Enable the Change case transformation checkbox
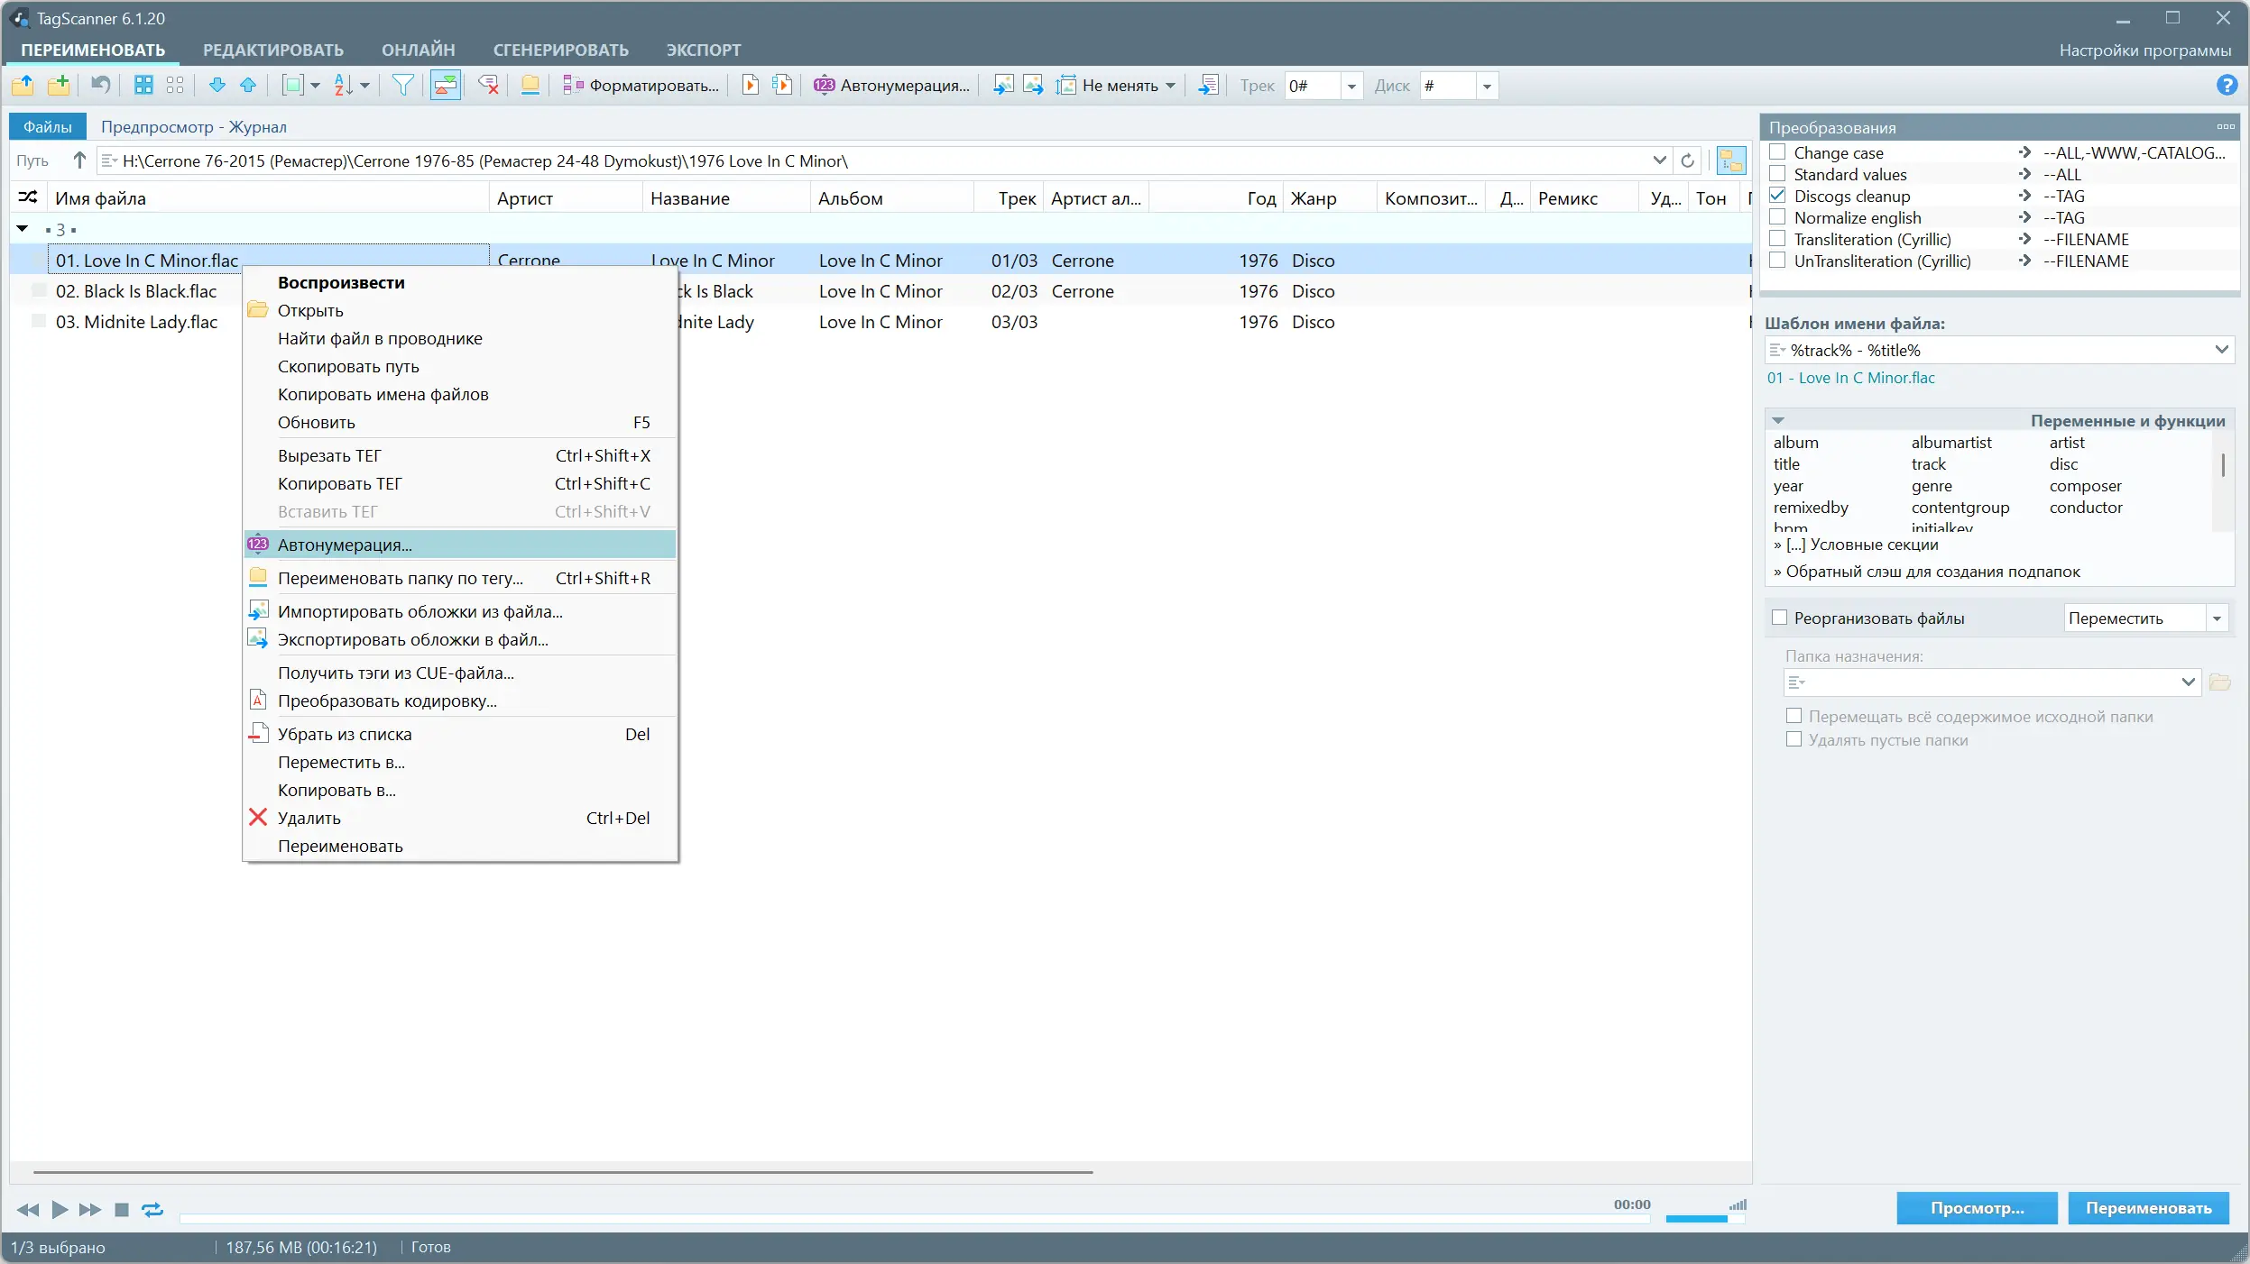The height and width of the screenshot is (1264, 2250). tap(1778, 152)
